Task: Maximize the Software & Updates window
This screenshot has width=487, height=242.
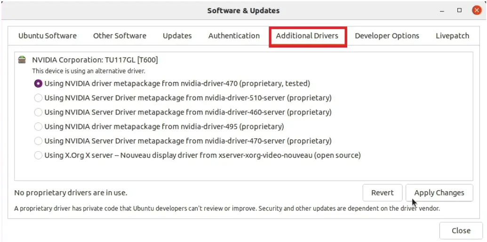Action: [459, 10]
